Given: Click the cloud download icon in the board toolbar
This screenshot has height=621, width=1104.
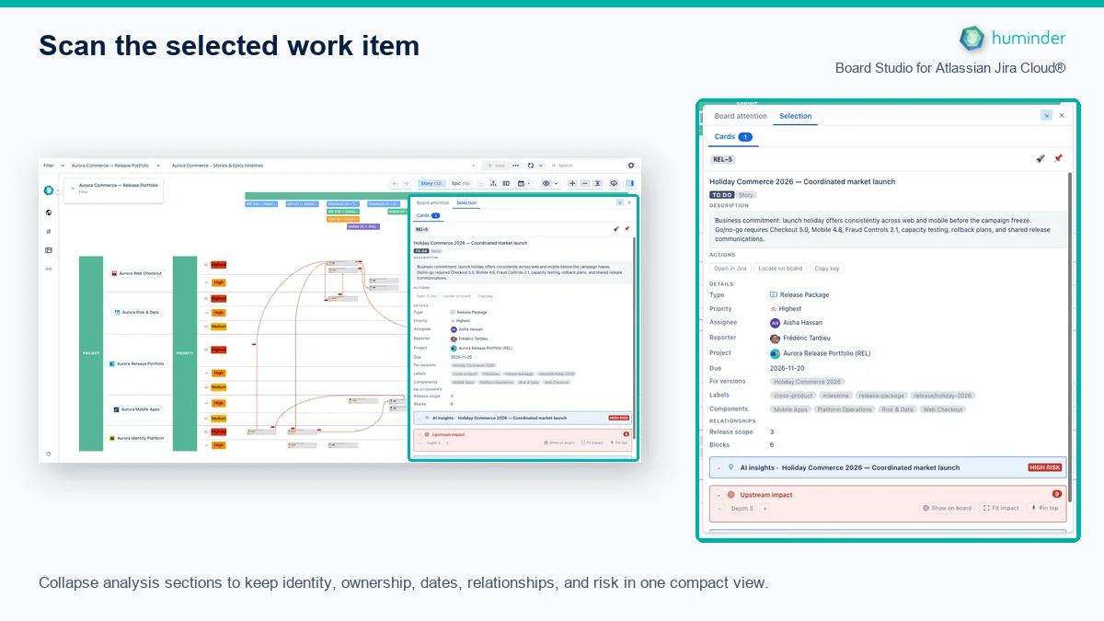Looking at the screenshot, I should [x=614, y=183].
